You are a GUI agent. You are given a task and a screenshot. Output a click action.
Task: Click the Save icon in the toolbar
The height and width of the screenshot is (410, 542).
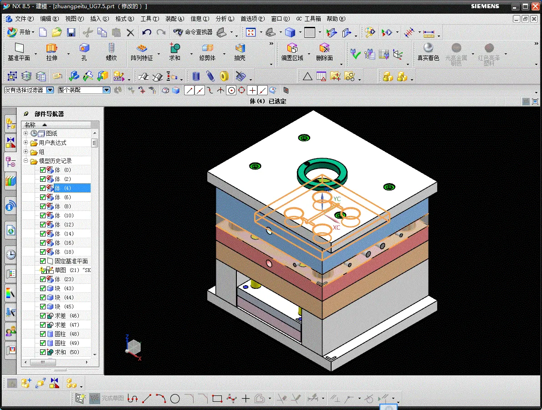click(71, 32)
